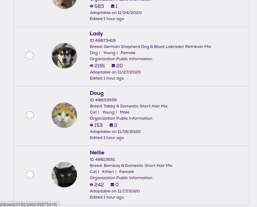Click the views eye icon for Nellie
The width and height of the screenshot is (257, 207).
pyautogui.click(x=92, y=185)
